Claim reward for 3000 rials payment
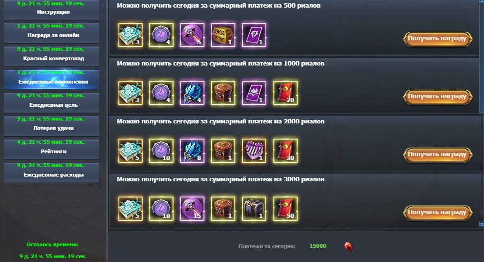Screen dimensions: 484x262 (438, 213)
